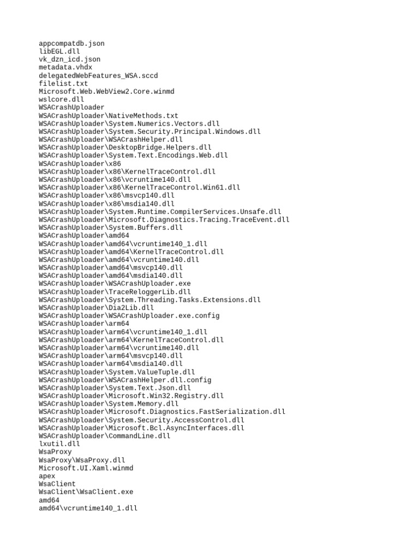Select WSACrashUploader\System.Buffers.dll line

tap(111, 228)
